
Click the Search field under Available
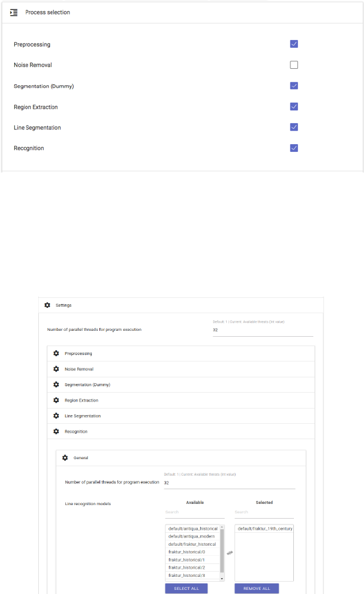194,512
